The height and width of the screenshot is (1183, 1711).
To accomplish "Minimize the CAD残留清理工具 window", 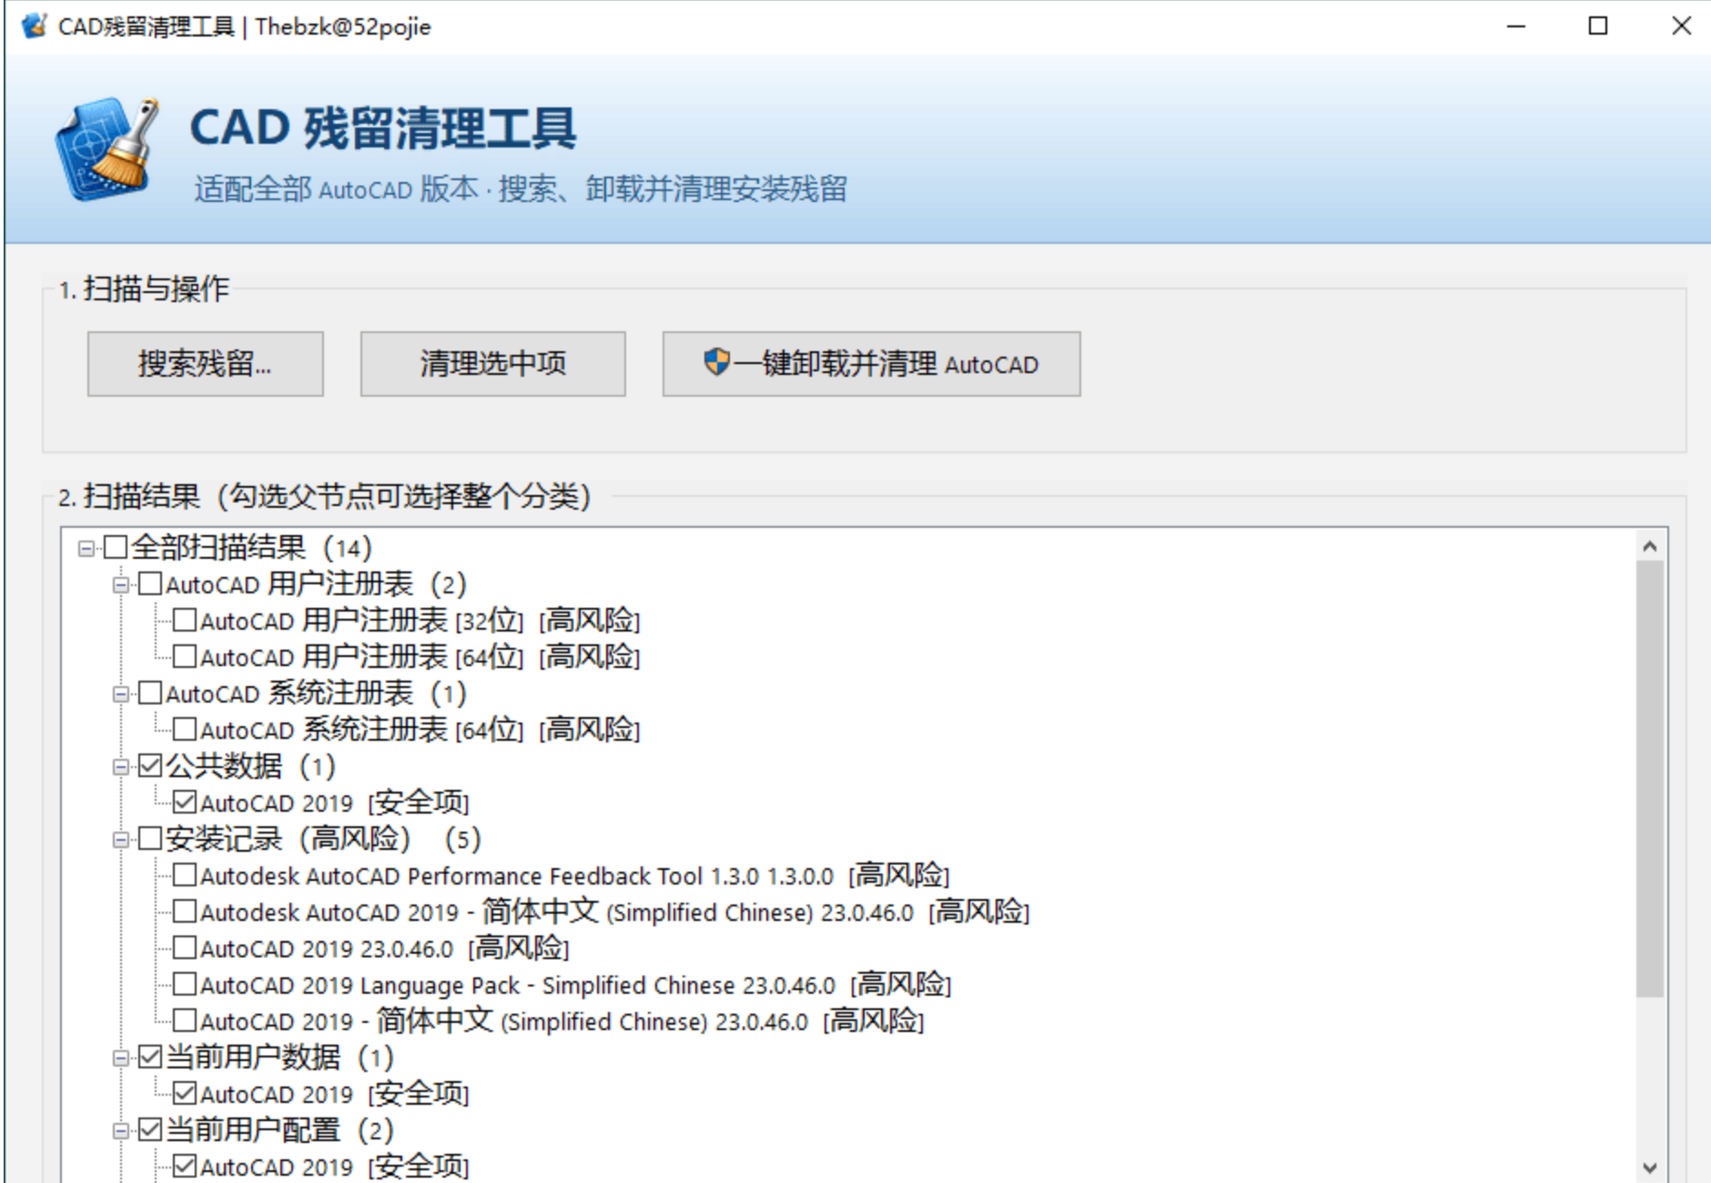I will (1516, 26).
